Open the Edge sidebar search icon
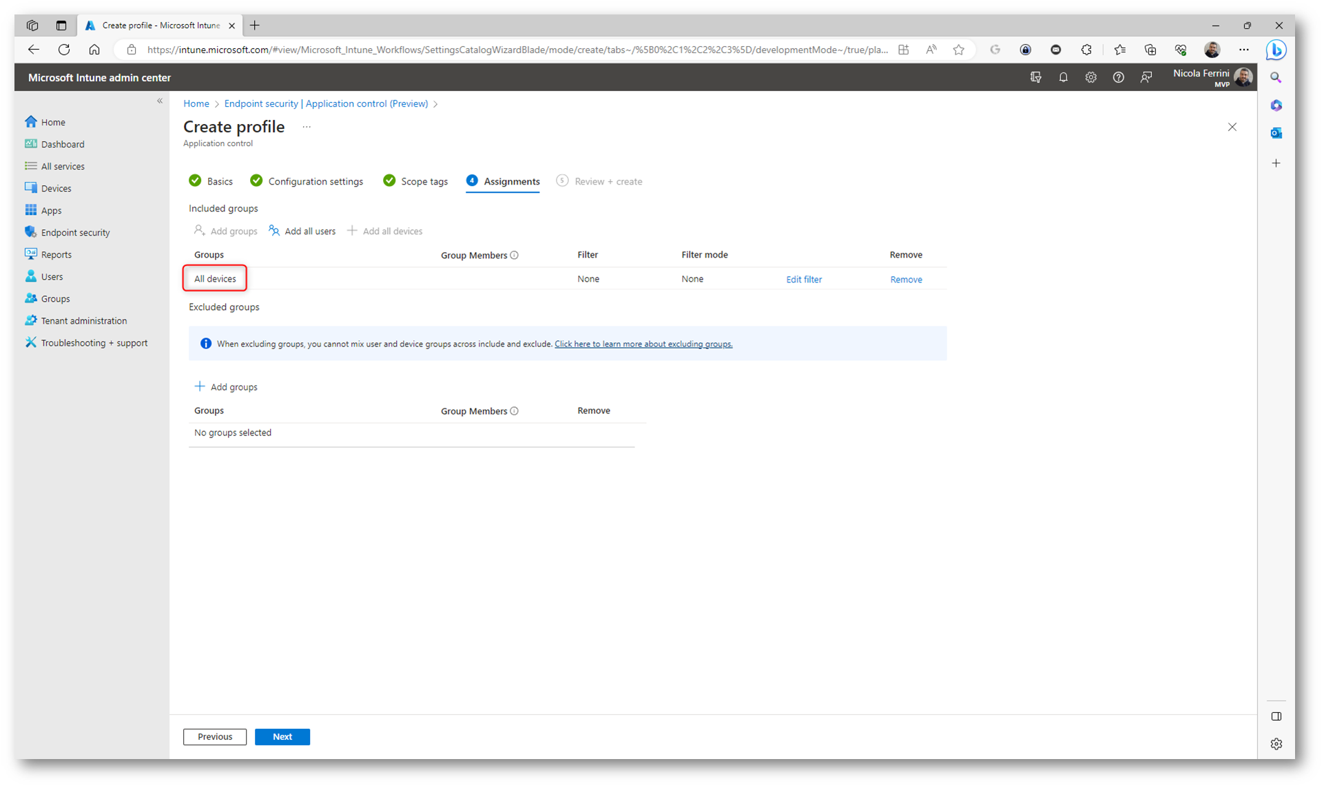This screenshot has width=1324, height=788. pos(1276,78)
